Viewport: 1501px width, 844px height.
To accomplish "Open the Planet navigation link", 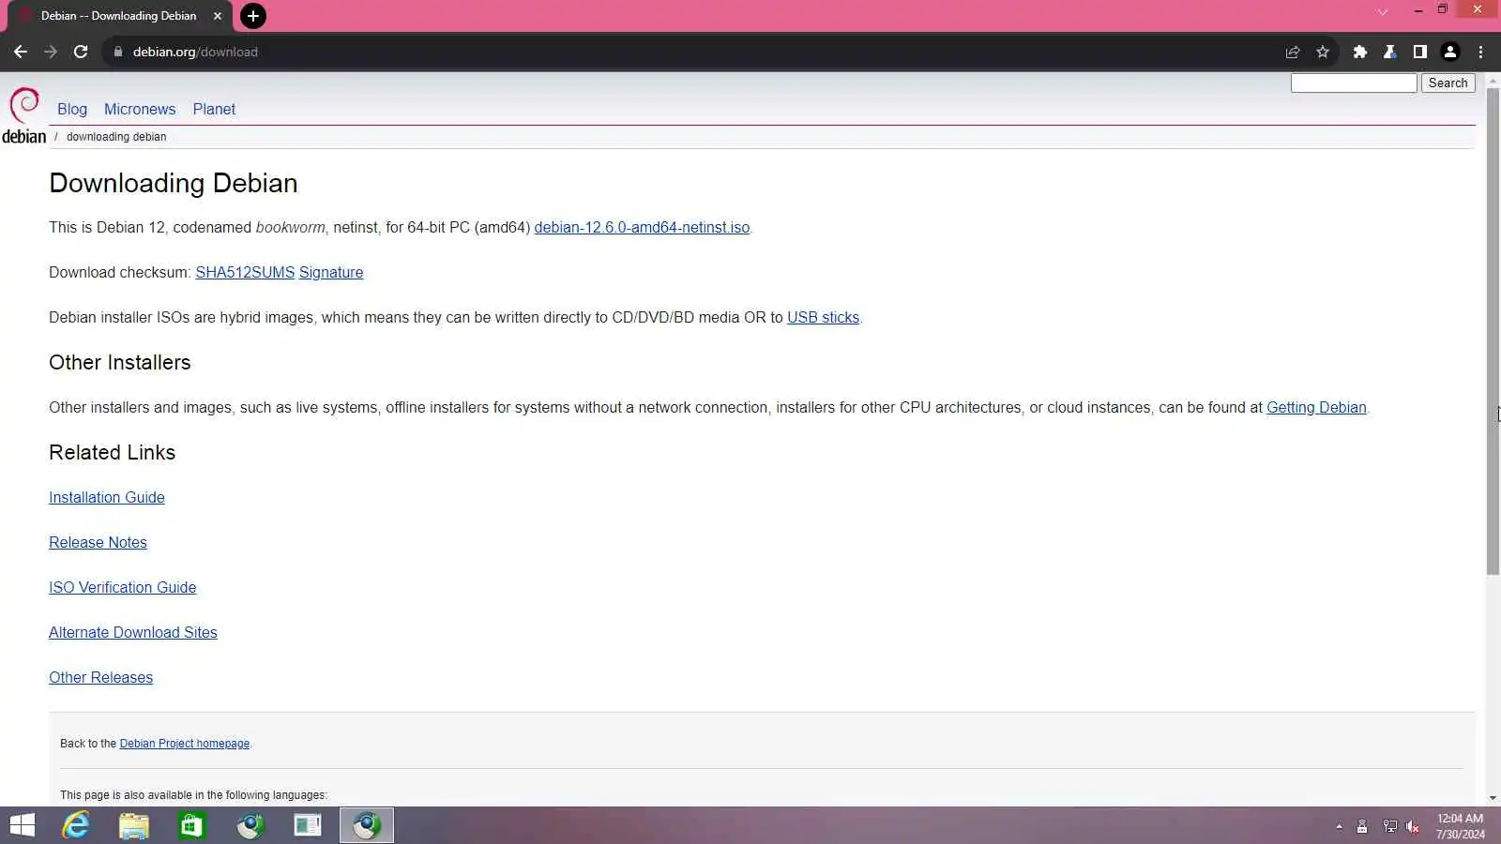I will (214, 109).
